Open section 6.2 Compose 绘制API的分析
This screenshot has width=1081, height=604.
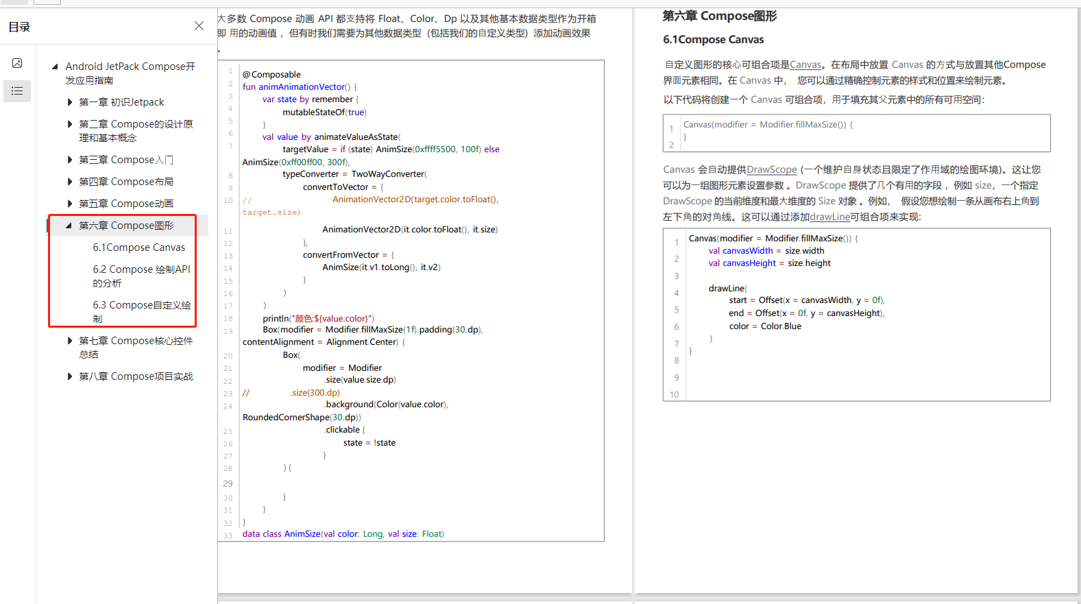click(x=142, y=276)
